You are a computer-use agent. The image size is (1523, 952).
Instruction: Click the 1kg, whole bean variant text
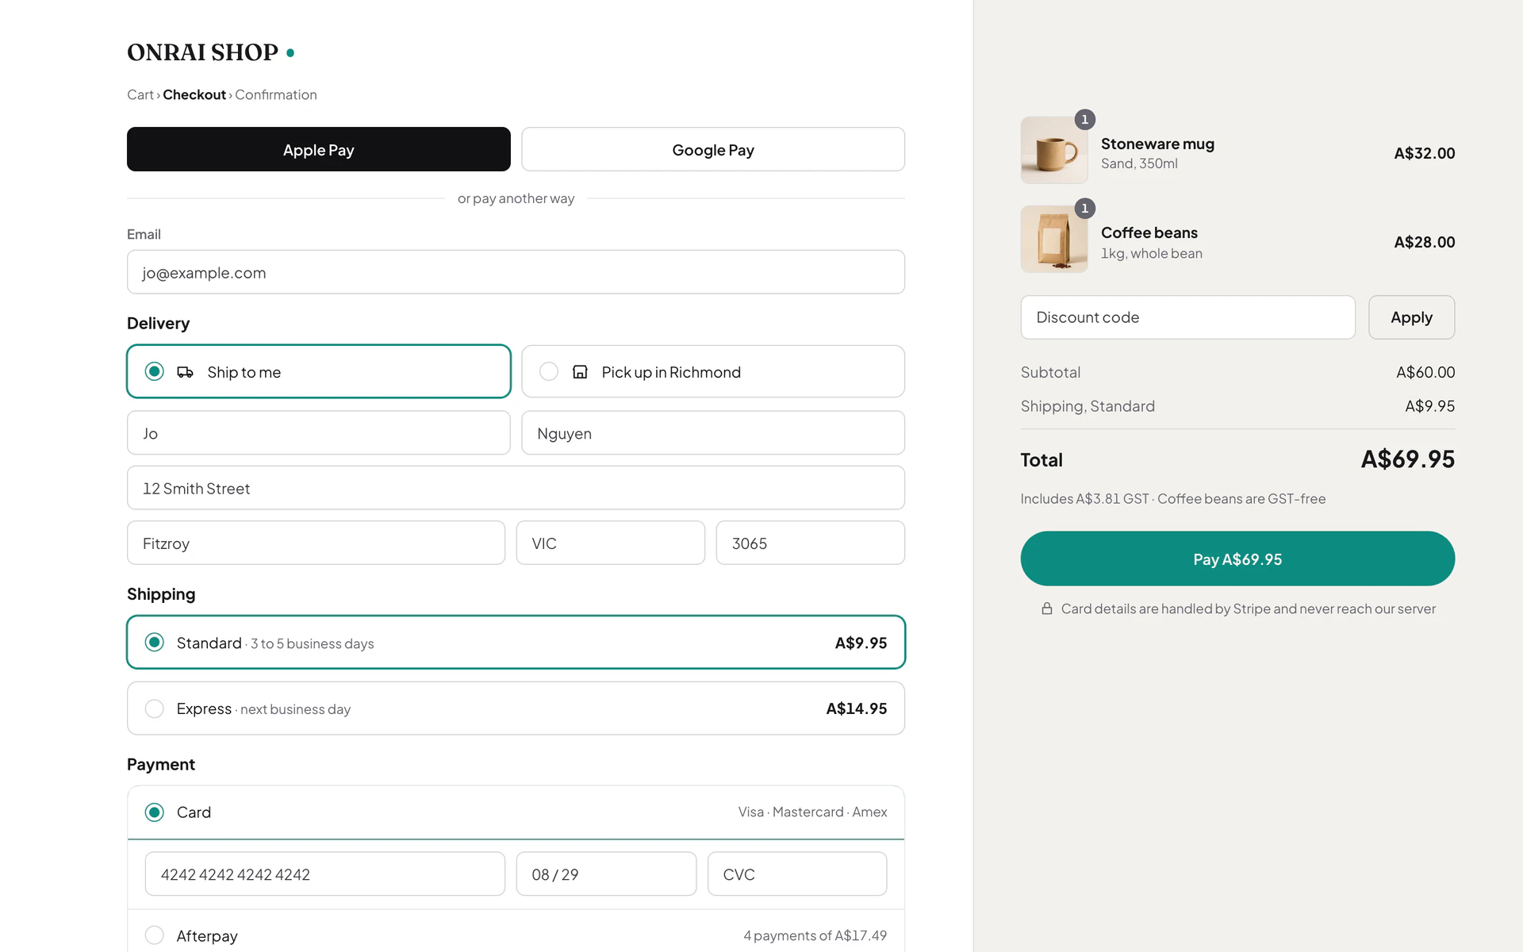coord(1151,253)
